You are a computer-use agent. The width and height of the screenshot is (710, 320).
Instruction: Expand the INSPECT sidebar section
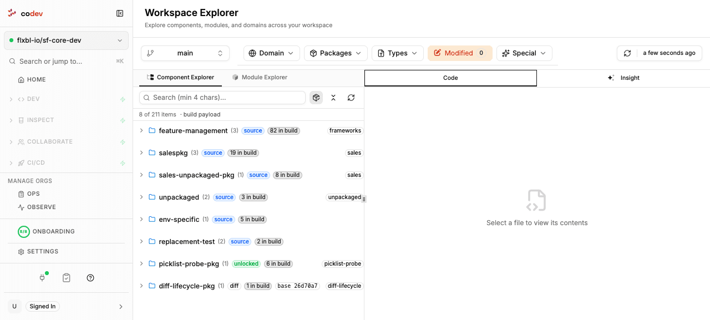click(11, 120)
